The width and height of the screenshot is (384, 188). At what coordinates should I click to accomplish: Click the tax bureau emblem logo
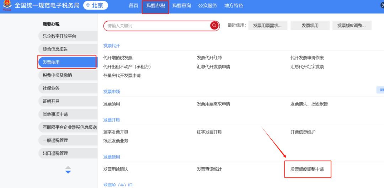(7, 6)
